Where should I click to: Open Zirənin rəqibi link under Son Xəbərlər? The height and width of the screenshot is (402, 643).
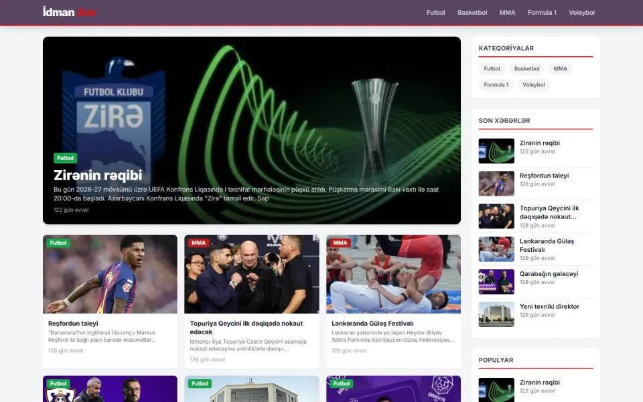539,143
